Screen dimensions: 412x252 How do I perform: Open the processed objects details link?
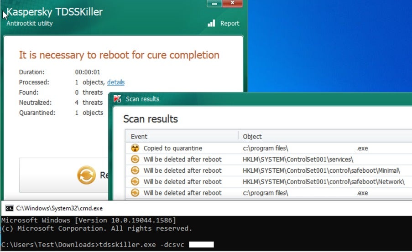pyautogui.click(x=115, y=82)
